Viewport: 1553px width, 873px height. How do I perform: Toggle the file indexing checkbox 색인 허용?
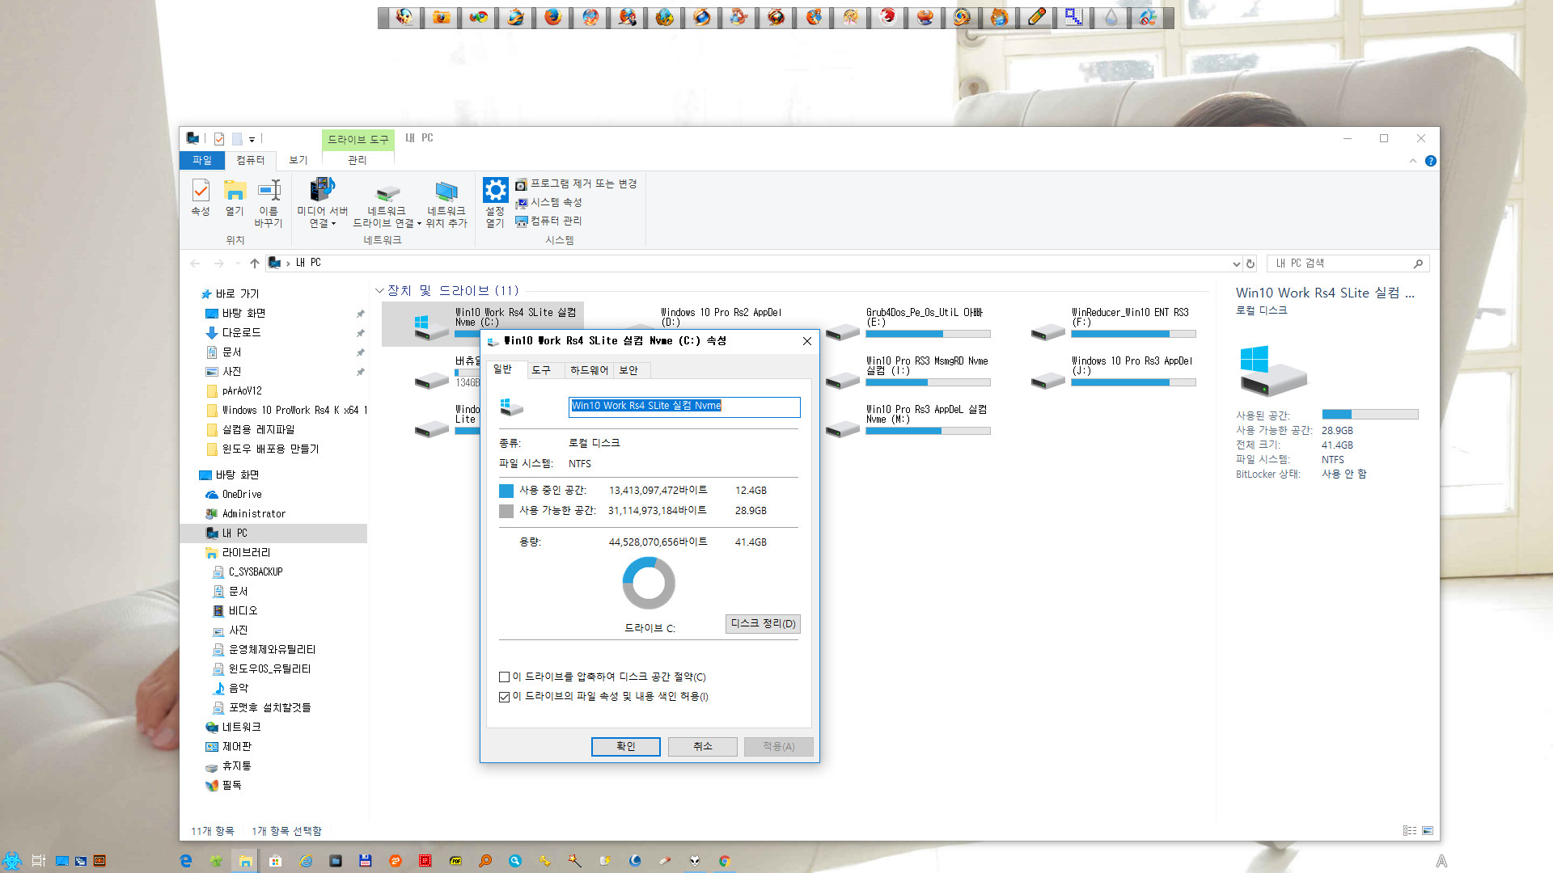[504, 697]
